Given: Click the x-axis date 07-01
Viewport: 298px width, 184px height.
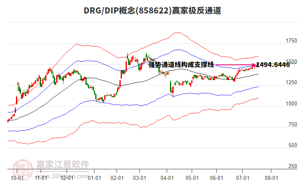Looking at the screenshot, I should click(x=243, y=178).
